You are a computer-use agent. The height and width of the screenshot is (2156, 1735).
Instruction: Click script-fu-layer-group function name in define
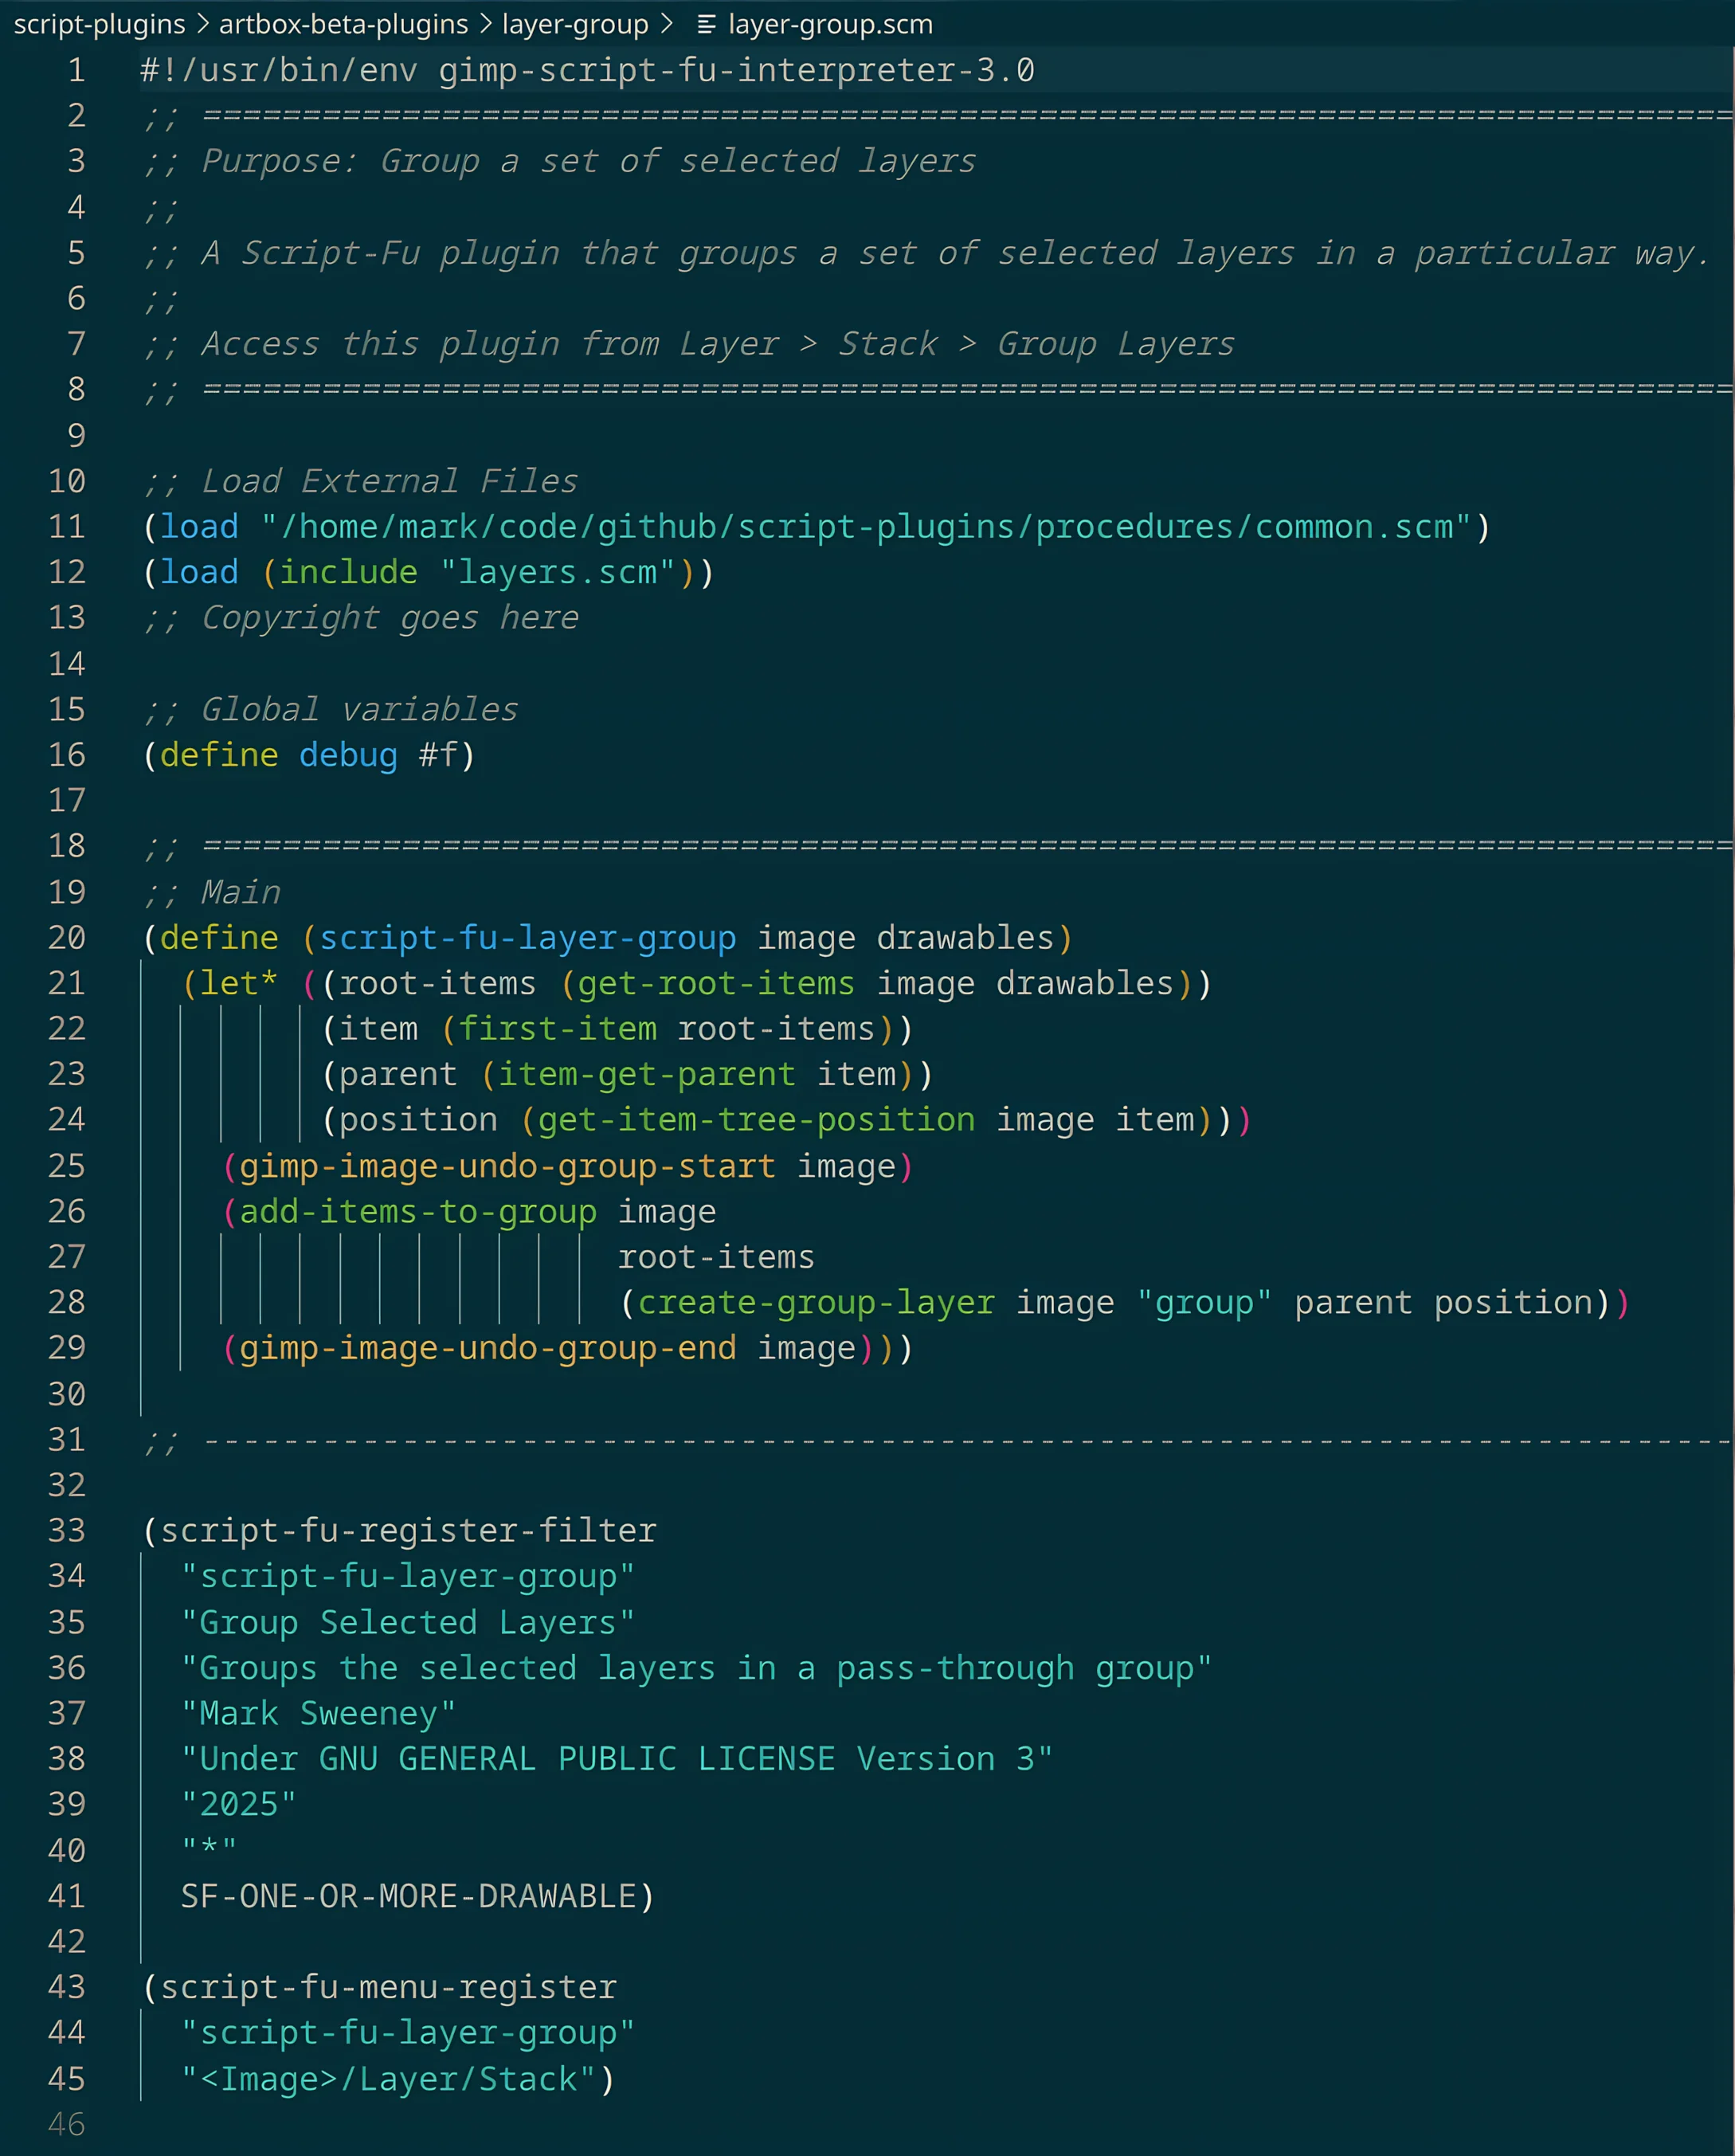tap(527, 938)
